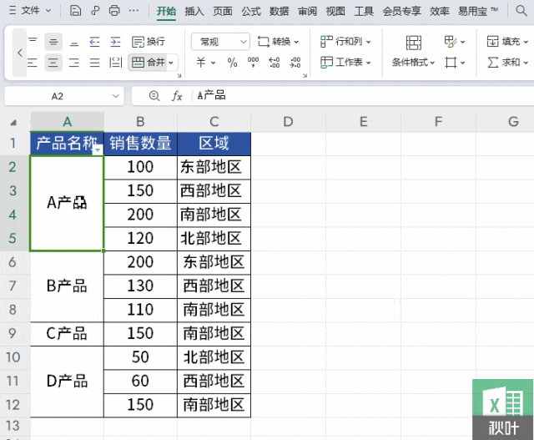This screenshot has height=440, width=534.
Task: Open the number format dialog launcher
Action: point(305,75)
